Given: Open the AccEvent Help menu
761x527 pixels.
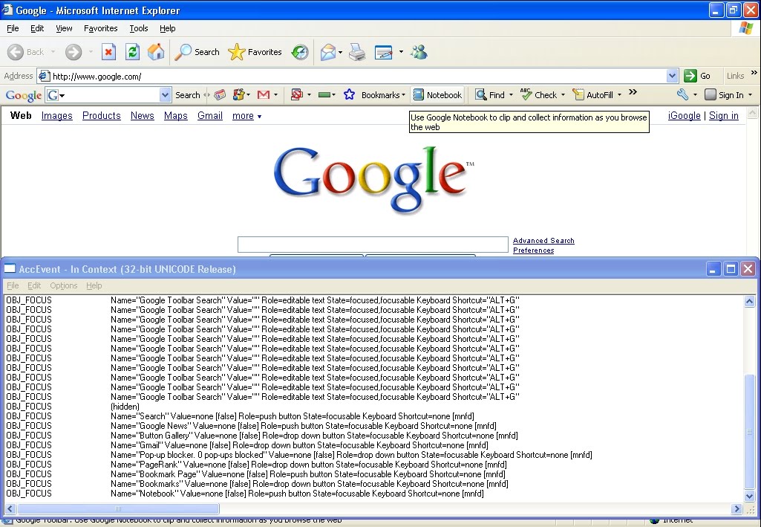Looking at the screenshot, I should pos(94,285).
